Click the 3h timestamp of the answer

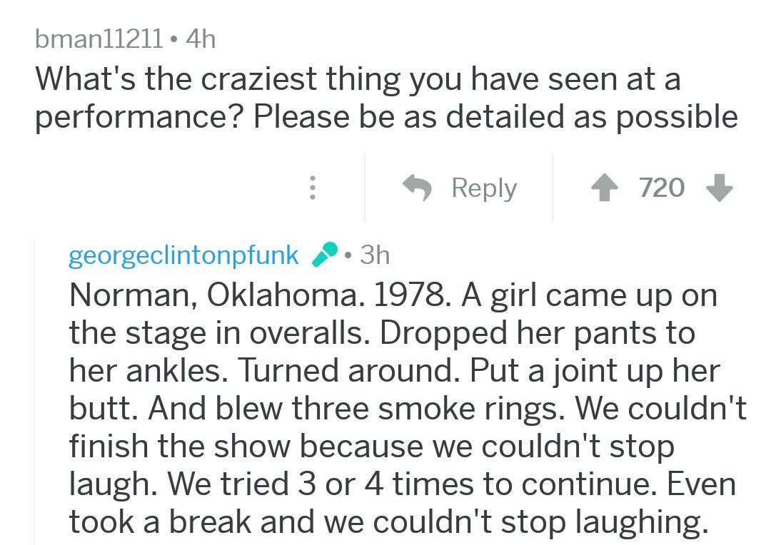[x=375, y=255]
